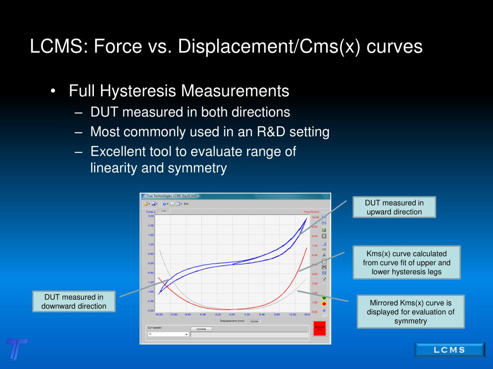493x369 pixels.
Task: Click the 'Kms [N/mm]' axis label
Action: (x=311, y=212)
